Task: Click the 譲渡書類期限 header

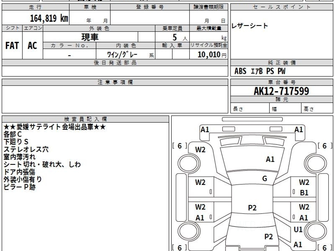Action: [209, 7]
